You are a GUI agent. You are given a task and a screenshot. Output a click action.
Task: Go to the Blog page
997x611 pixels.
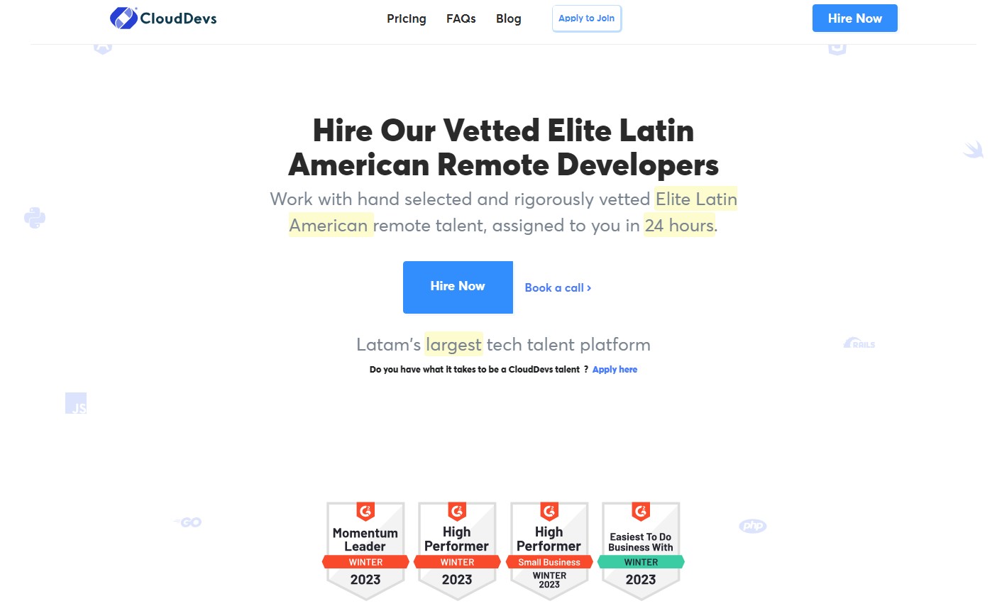(509, 18)
